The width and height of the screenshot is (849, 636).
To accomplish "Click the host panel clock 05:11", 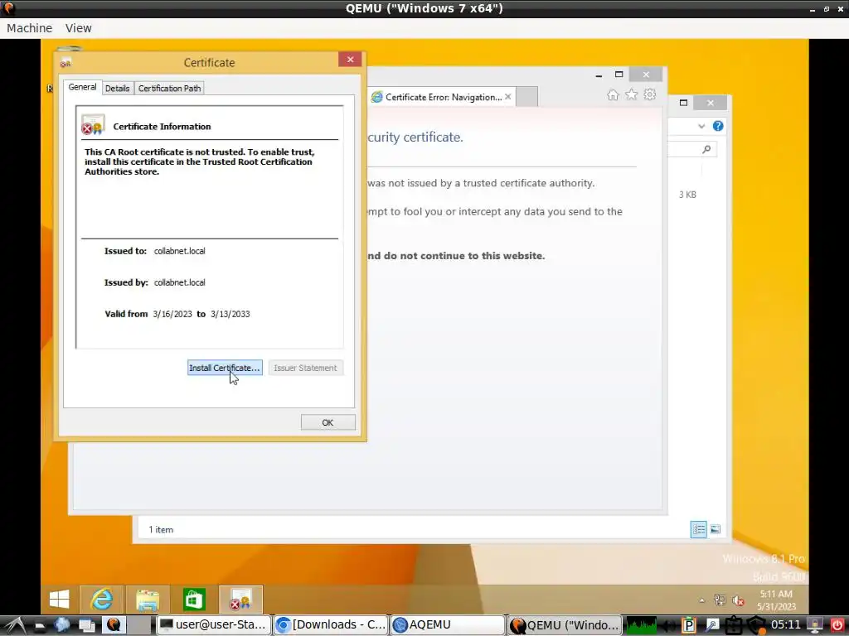I will point(786,624).
